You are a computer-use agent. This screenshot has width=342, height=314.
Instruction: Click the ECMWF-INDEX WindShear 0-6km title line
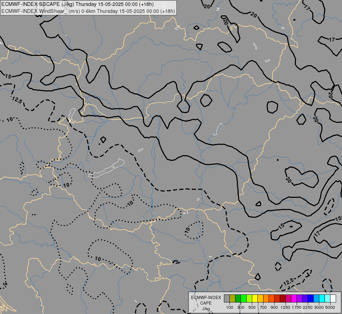tap(88, 11)
